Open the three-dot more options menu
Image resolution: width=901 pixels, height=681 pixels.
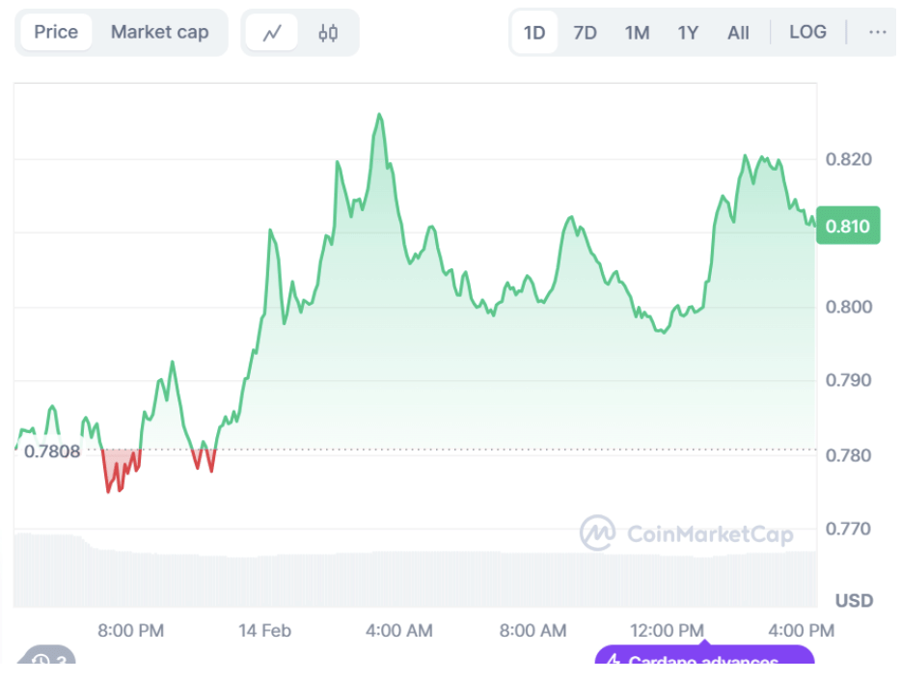tap(877, 32)
